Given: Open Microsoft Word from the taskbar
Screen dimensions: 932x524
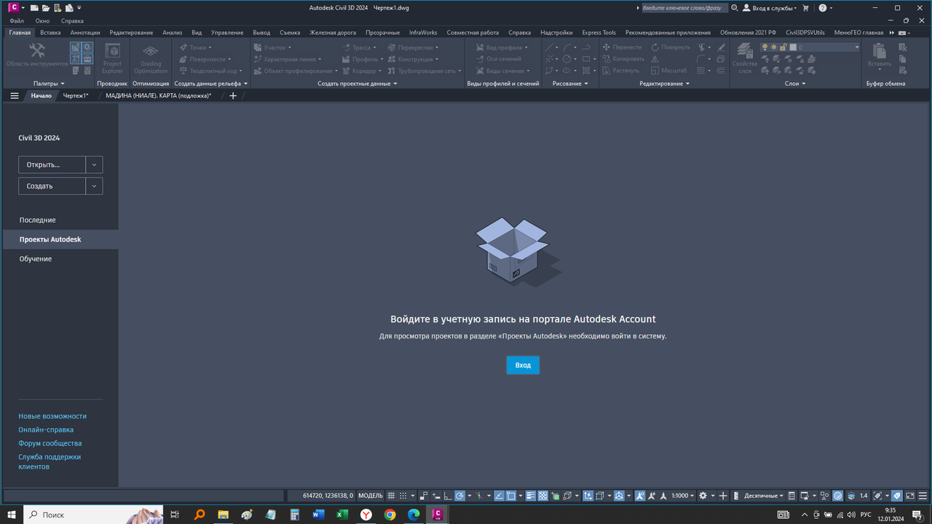Looking at the screenshot, I should [x=318, y=515].
